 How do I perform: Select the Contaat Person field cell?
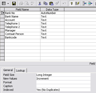[22, 34]
